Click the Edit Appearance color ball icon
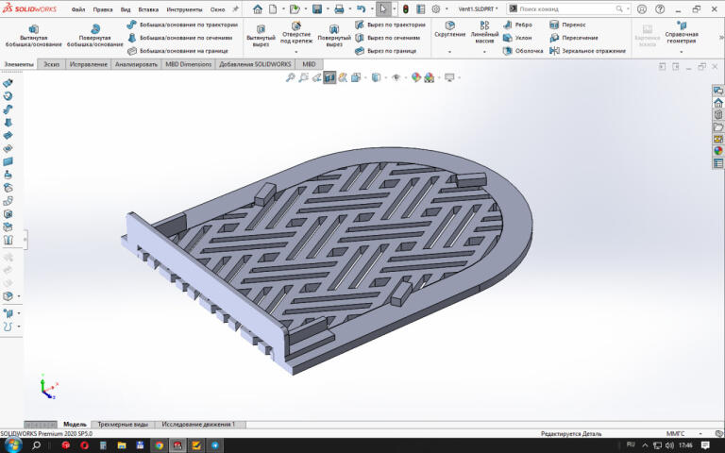Screen dimensions: 725x453 click(x=416, y=77)
